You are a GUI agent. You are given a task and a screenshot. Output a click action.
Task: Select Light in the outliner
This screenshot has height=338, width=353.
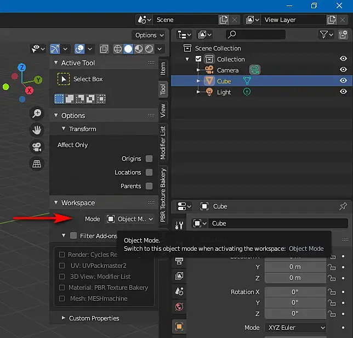click(224, 92)
